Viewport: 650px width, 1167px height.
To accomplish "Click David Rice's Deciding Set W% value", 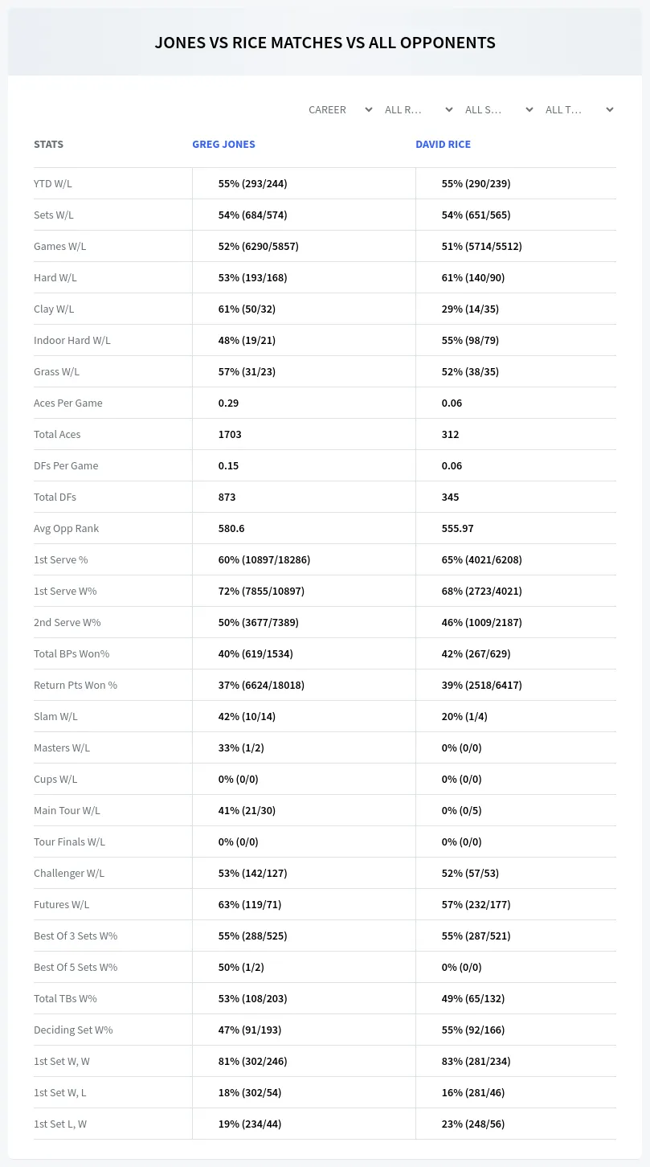I will (473, 1030).
